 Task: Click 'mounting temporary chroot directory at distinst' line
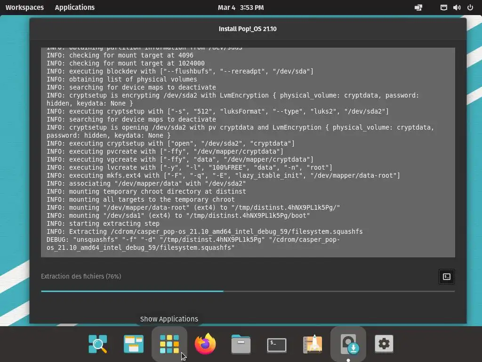click(x=146, y=191)
